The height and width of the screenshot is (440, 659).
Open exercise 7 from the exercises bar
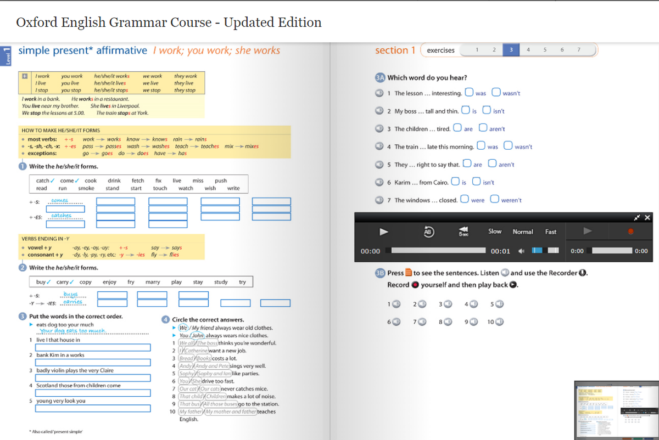click(x=578, y=49)
